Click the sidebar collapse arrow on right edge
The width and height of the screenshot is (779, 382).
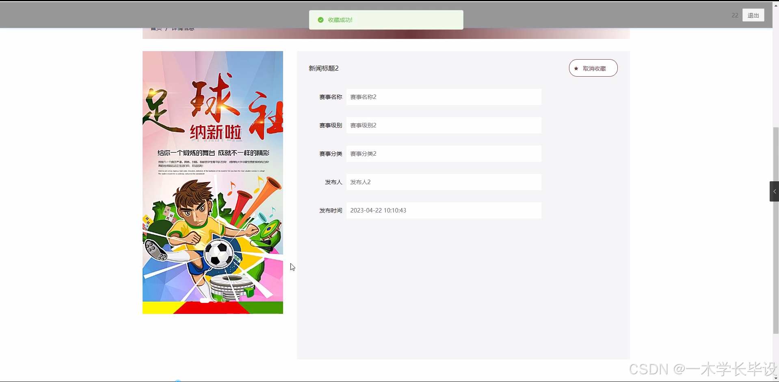click(775, 191)
